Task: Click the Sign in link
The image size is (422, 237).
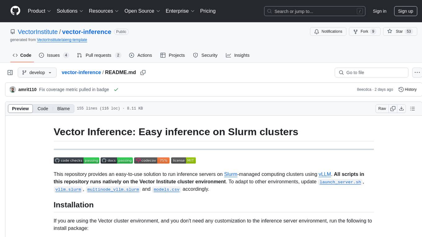Action: 379,11
